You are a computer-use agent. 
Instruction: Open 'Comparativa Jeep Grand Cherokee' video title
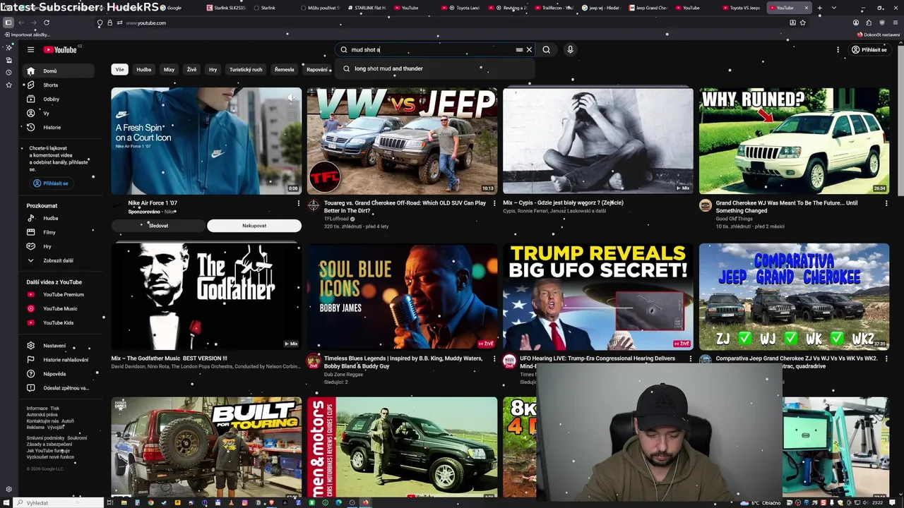[796, 363]
